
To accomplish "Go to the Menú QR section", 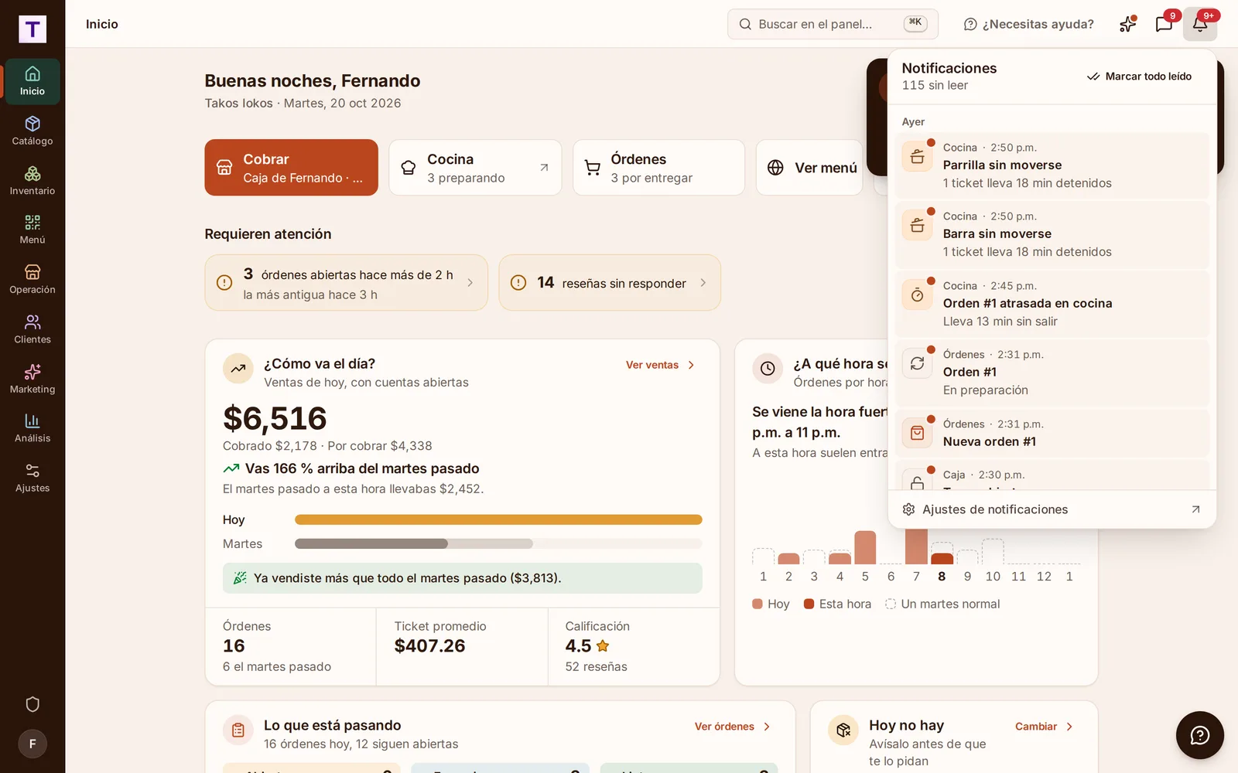I will point(32,230).
